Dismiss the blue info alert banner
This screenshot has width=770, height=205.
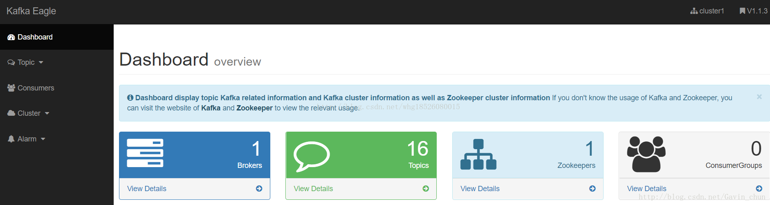point(759,97)
